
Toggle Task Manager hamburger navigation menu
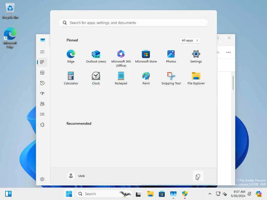tap(42, 52)
